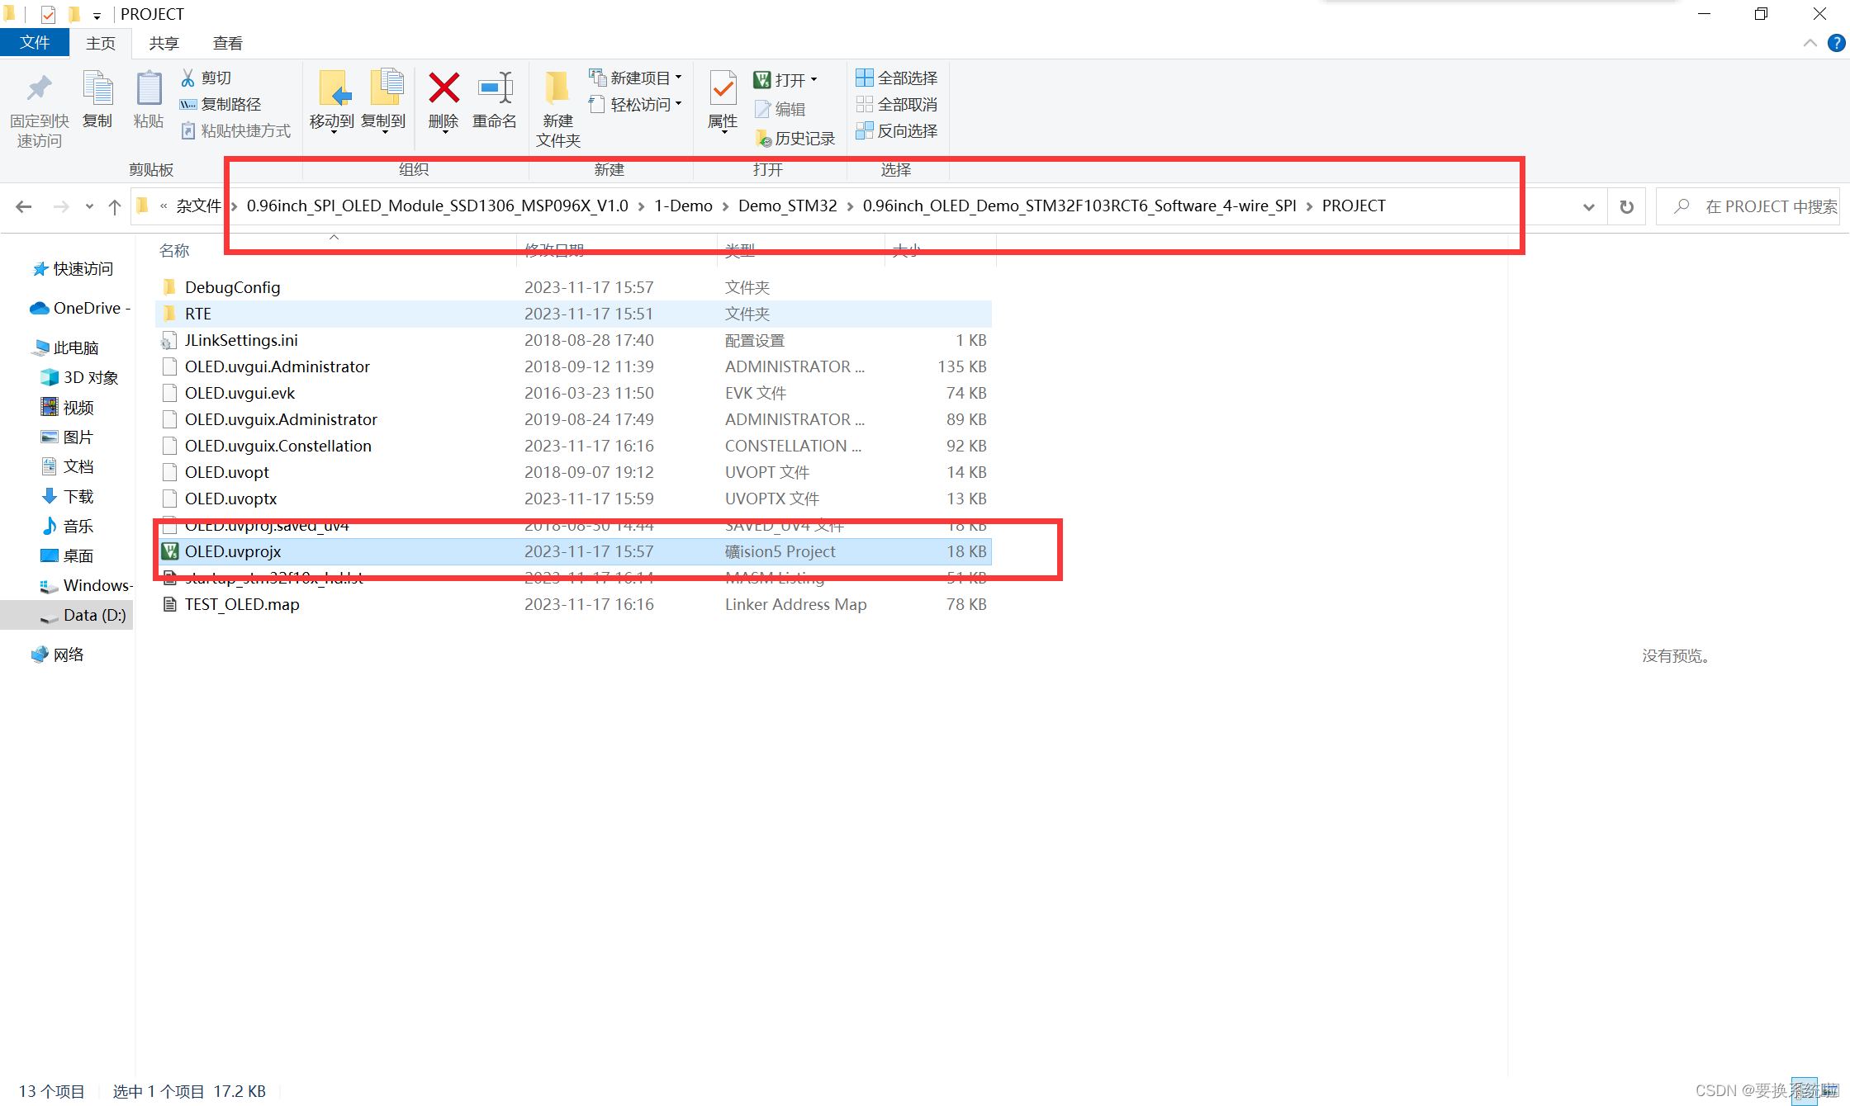
Task: Click Select all in ribbon
Action: [x=897, y=78]
